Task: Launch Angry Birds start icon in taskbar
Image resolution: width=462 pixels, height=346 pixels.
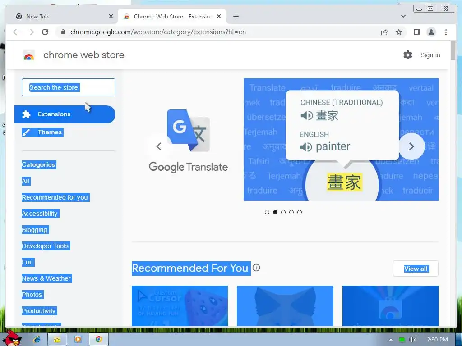Action: pos(12,338)
